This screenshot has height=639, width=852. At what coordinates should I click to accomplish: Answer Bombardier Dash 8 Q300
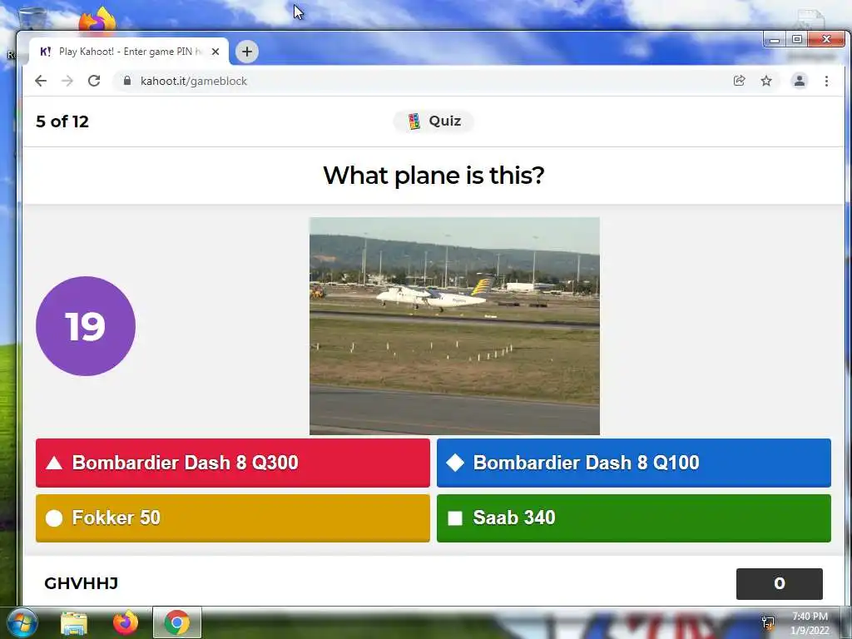pyautogui.click(x=233, y=463)
